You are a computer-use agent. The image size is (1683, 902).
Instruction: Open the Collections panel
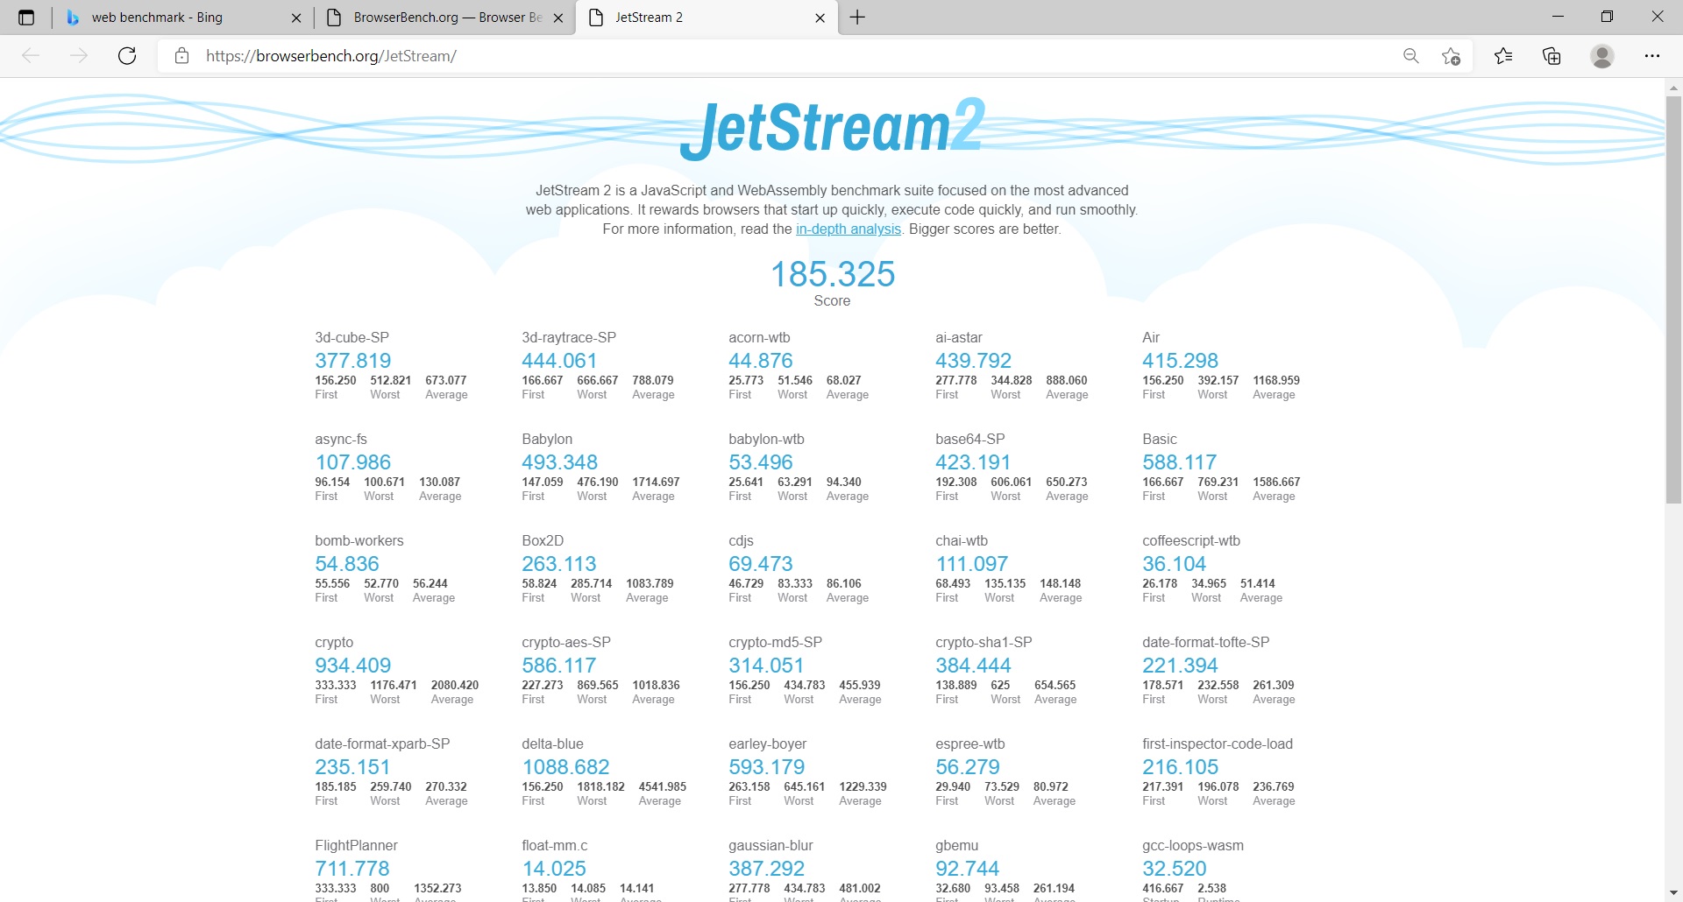tap(1552, 56)
